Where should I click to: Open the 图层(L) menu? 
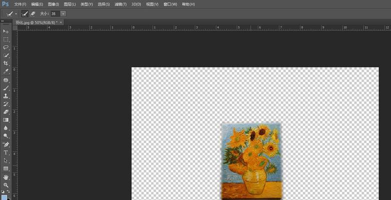[70, 4]
